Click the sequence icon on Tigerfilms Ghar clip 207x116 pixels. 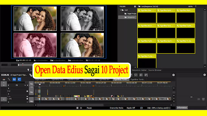pos(139,10)
